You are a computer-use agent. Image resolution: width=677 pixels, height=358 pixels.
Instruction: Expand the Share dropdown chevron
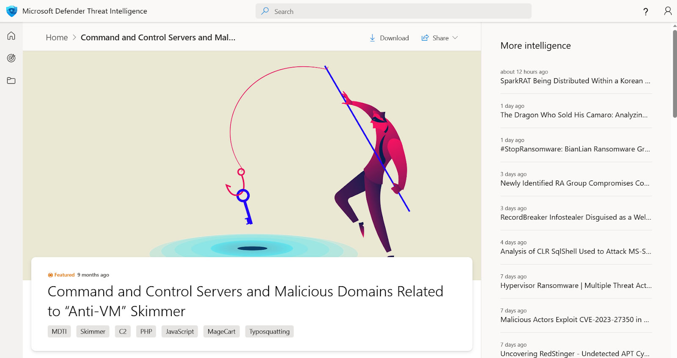(455, 38)
